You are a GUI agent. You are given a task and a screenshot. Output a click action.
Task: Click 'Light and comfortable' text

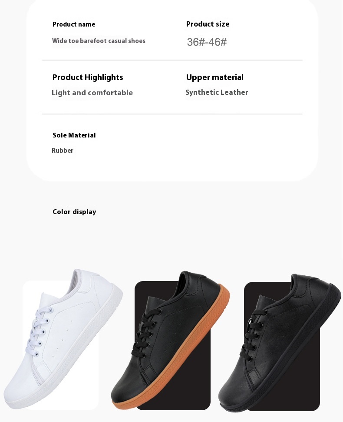pyautogui.click(x=92, y=93)
